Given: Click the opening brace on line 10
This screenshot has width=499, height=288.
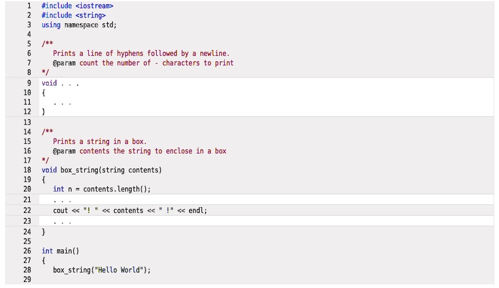Looking at the screenshot, I should 44,93.
